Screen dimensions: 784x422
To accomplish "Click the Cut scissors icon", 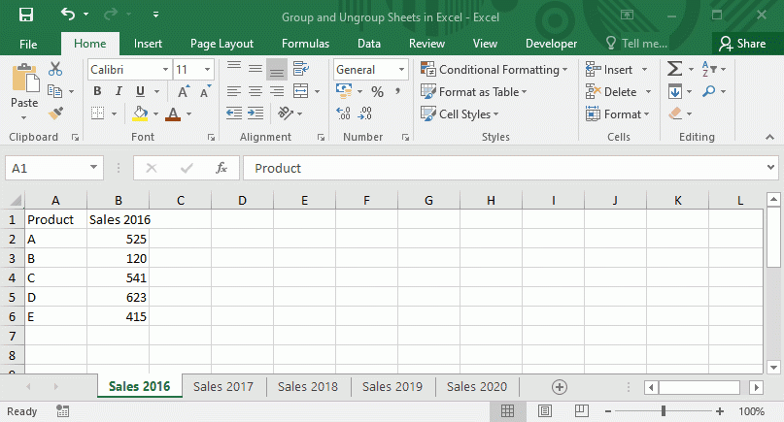I will pyautogui.click(x=55, y=69).
